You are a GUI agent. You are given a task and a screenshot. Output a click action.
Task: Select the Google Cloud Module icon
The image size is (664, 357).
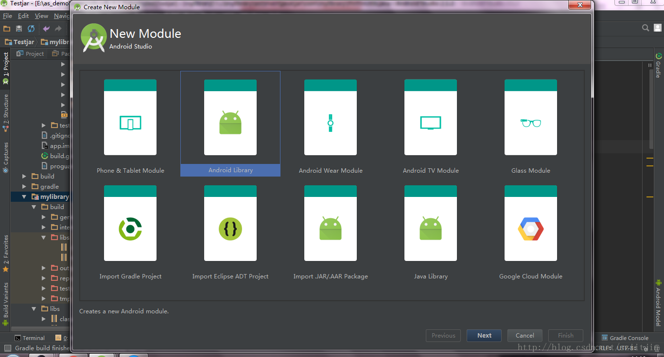(x=531, y=229)
